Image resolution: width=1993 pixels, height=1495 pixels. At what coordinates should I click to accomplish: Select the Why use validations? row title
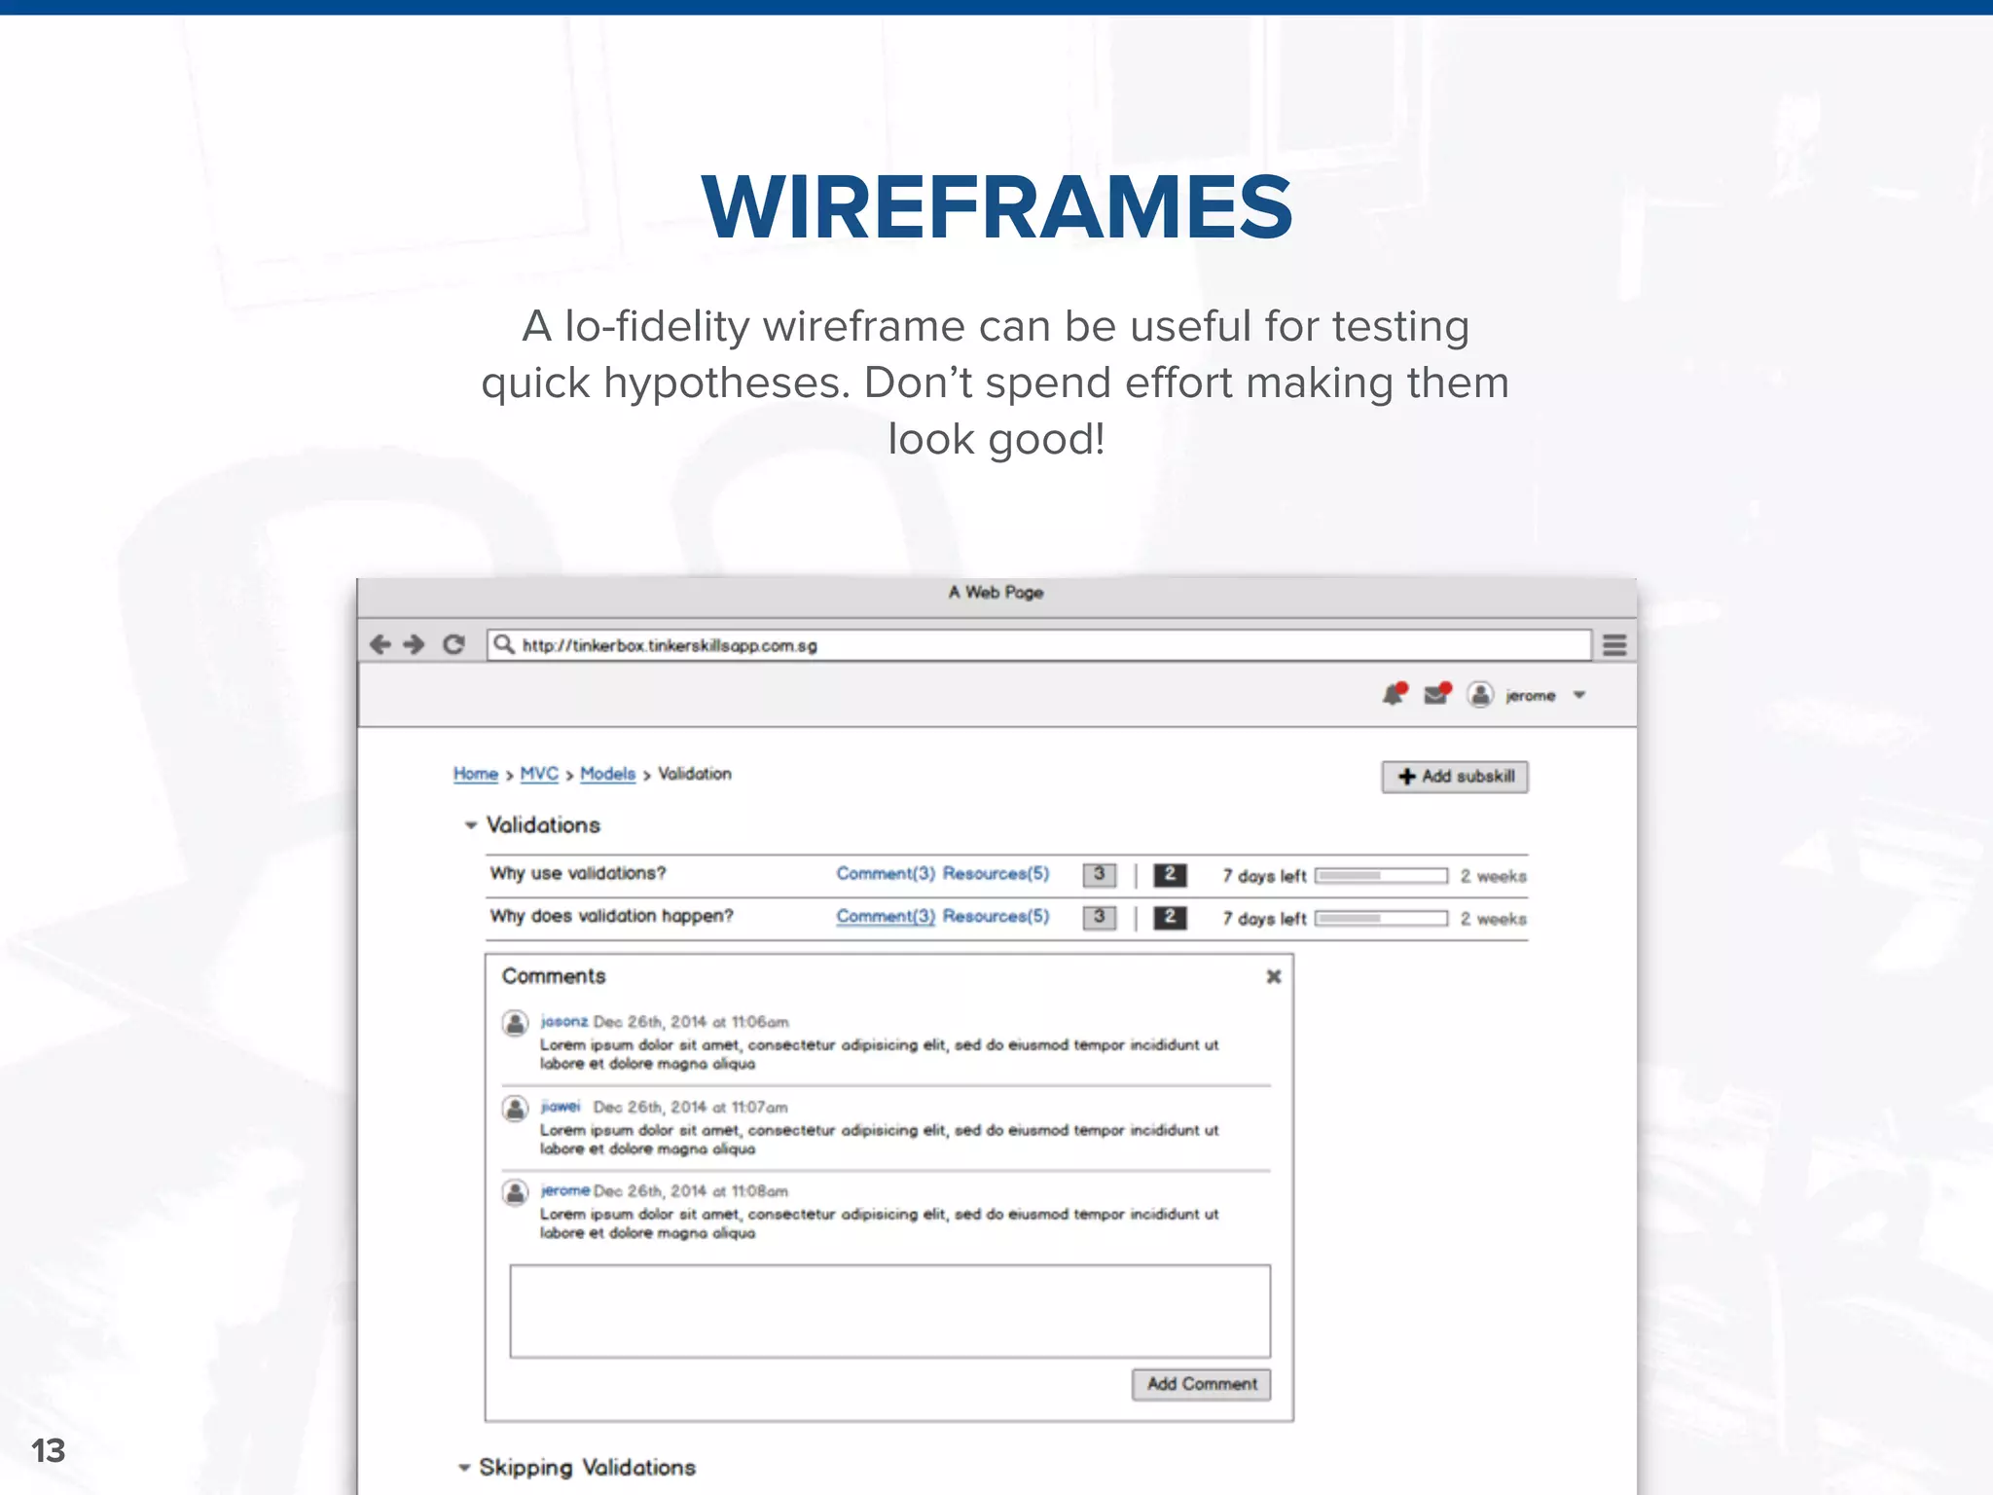coord(578,873)
